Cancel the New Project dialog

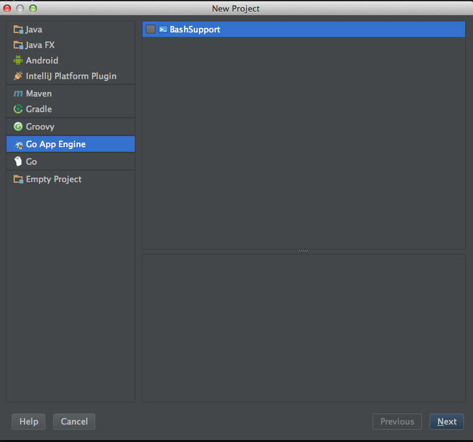click(75, 421)
